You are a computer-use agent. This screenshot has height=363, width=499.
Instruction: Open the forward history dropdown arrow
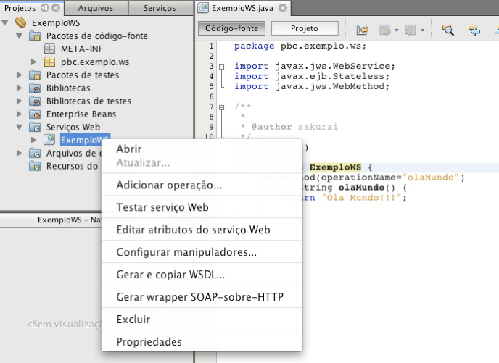[x=422, y=30]
